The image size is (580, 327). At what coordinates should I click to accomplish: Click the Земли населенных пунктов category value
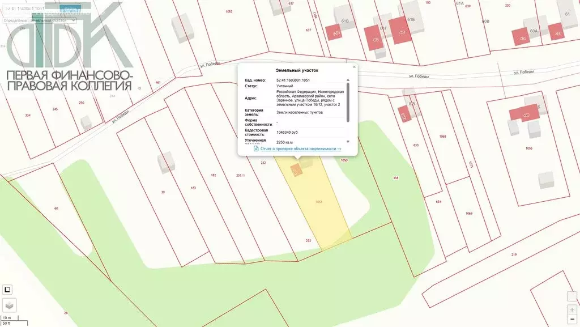(x=299, y=112)
